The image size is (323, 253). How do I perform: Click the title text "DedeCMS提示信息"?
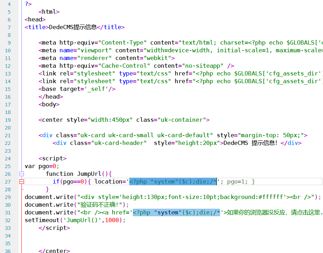click(73, 27)
